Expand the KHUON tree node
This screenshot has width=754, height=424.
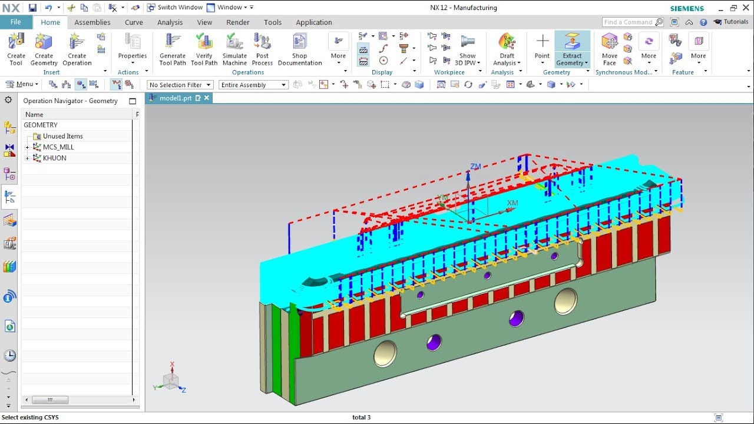27,158
